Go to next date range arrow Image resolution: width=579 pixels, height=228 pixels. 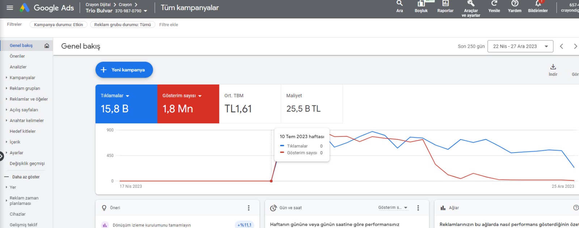click(x=575, y=46)
